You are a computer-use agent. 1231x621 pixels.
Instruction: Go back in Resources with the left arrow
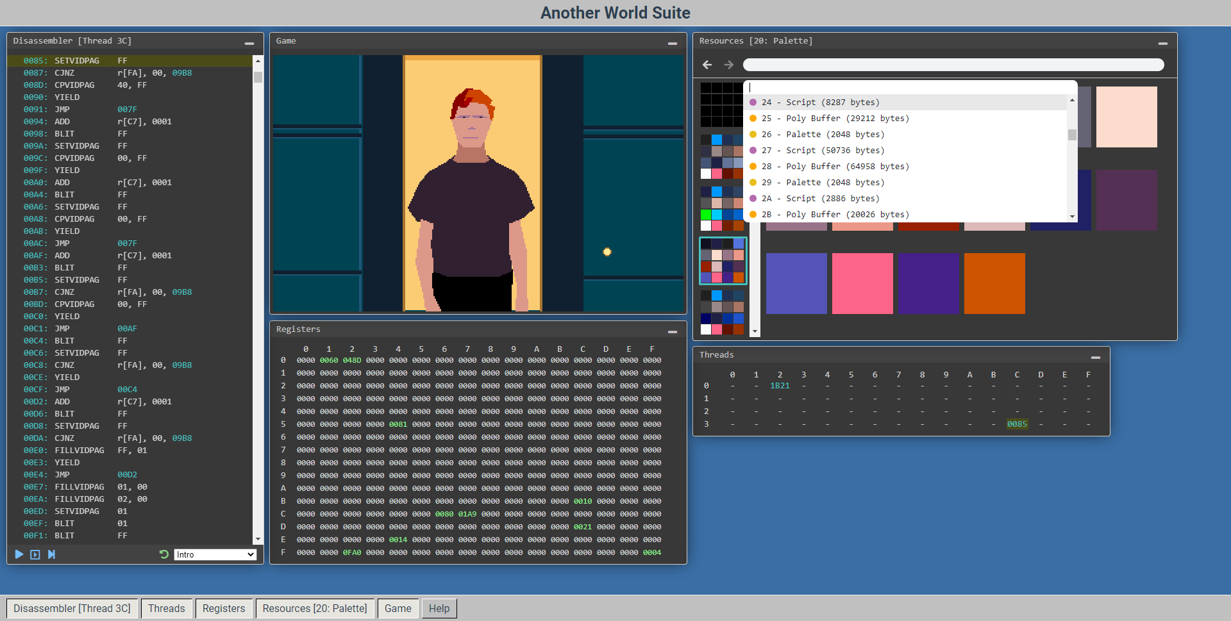point(707,65)
